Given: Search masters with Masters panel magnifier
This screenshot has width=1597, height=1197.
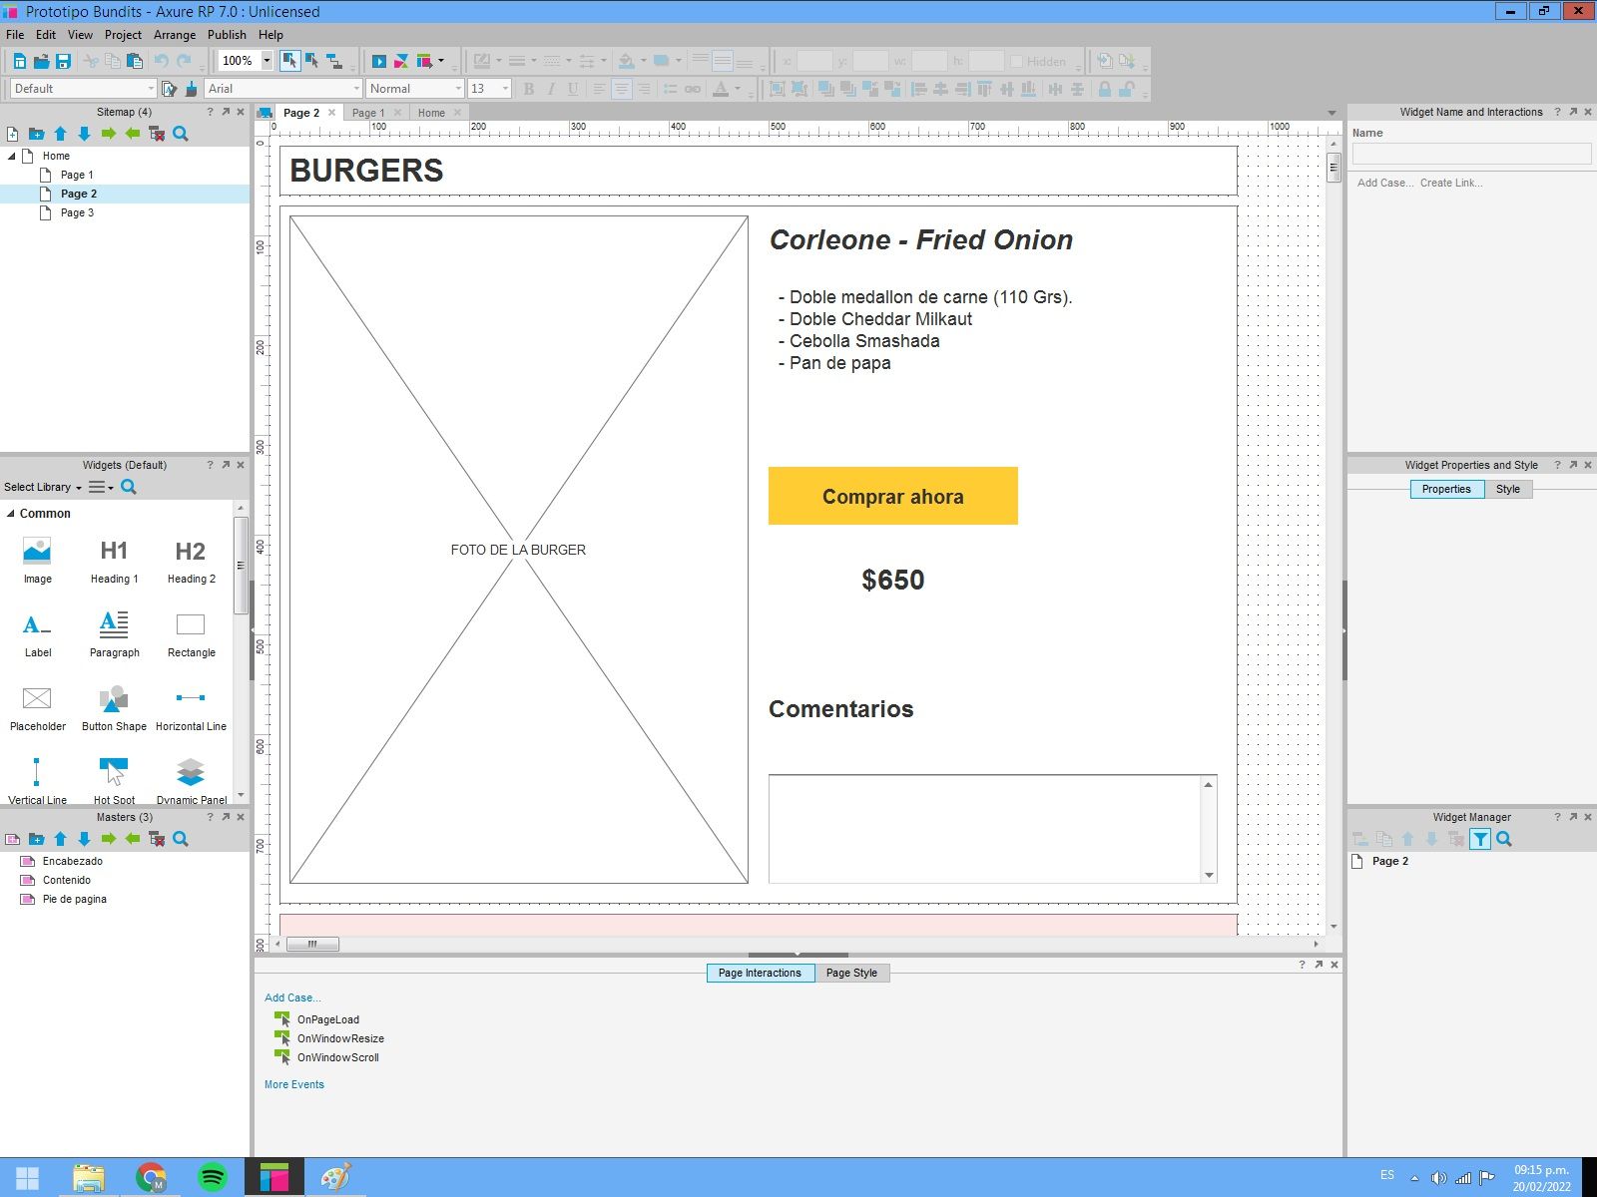Looking at the screenshot, I should pyautogui.click(x=181, y=839).
